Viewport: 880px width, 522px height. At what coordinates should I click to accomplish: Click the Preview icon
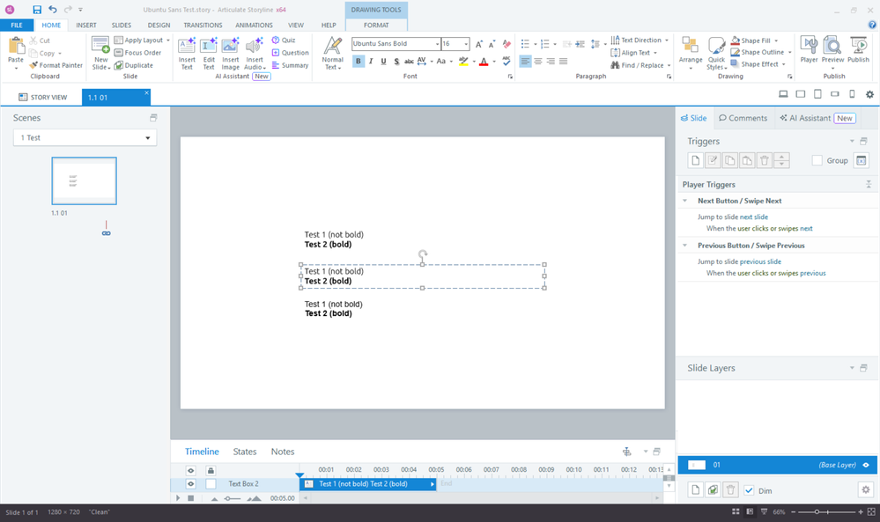pyautogui.click(x=832, y=45)
